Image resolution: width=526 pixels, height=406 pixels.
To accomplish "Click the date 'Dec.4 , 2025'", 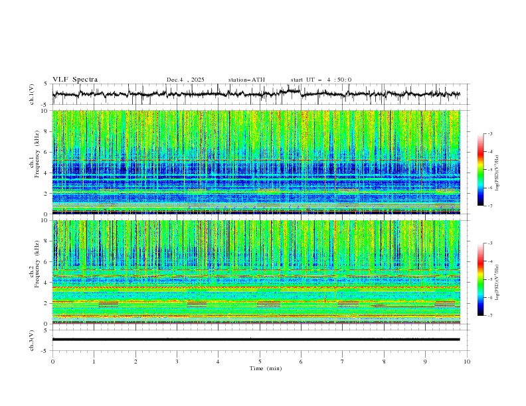I will (x=185, y=80).
